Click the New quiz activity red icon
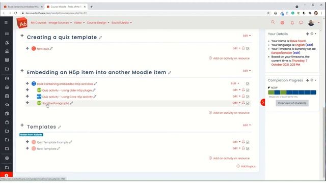Viewport: 326px width, 183px height. pyautogui.click(x=34, y=49)
